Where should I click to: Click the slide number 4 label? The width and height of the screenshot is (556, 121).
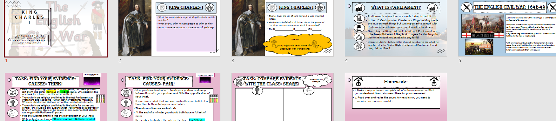(346, 61)
